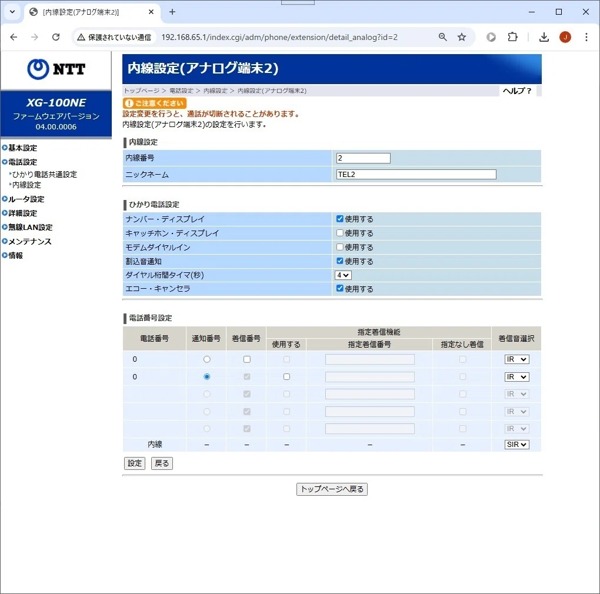This screenshot has height=594, width=600.
Task: Click 電話設定 in the breadcrumb
Action: [181, 91]
